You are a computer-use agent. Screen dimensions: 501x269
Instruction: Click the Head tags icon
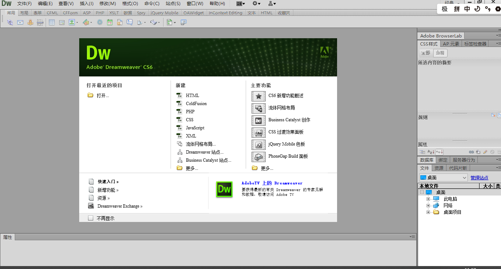[x=140, y=22]
